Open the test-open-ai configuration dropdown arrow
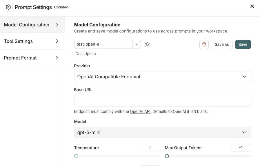 [x=137, y=44]
